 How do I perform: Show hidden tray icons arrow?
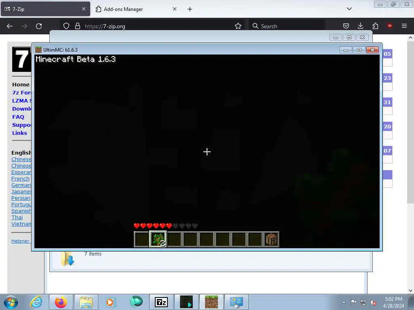tap(344, 302)
